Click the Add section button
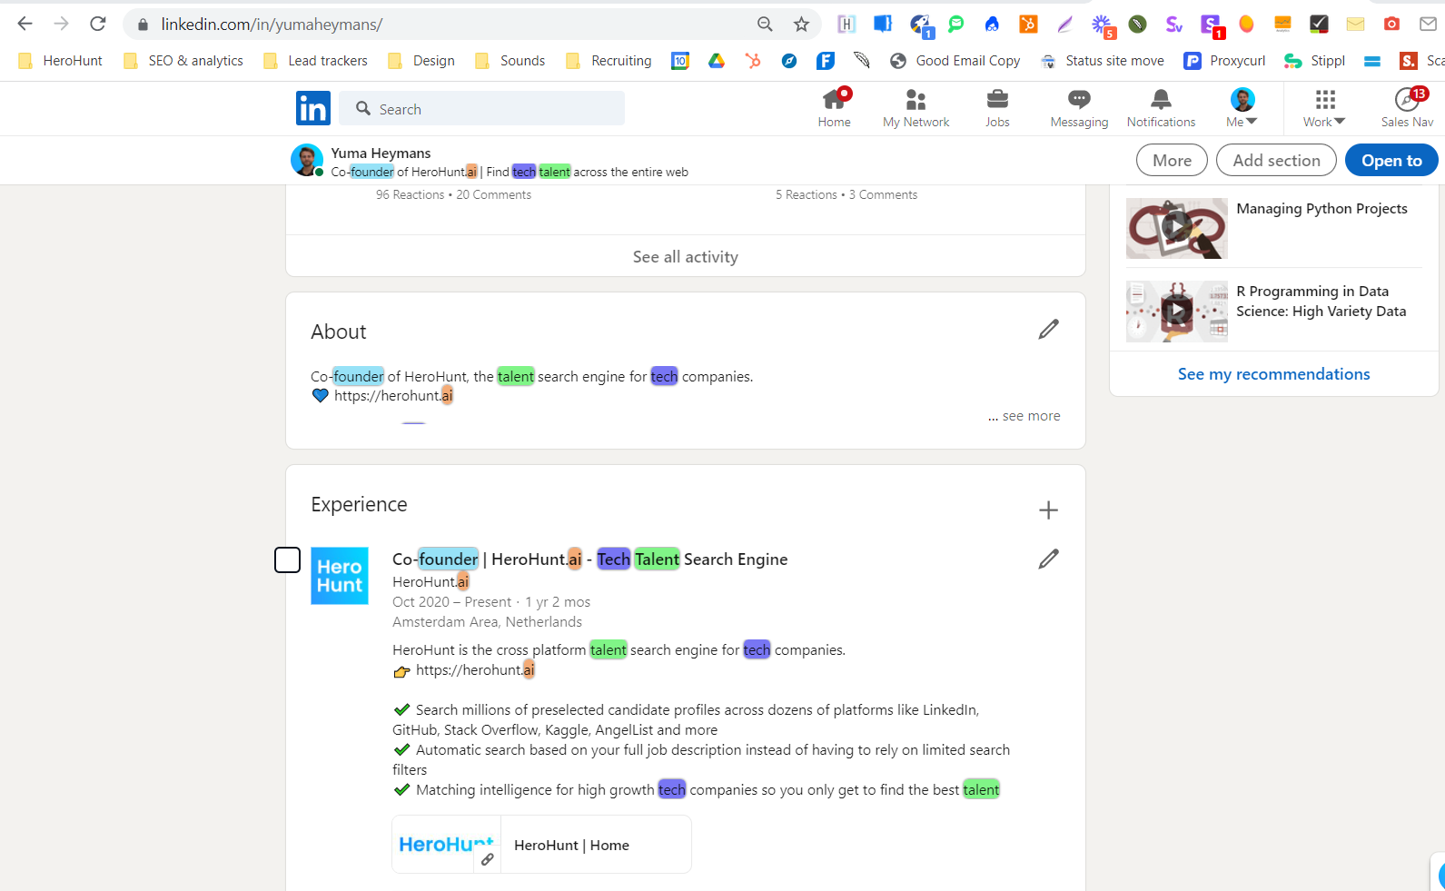 pos(1276,160)
